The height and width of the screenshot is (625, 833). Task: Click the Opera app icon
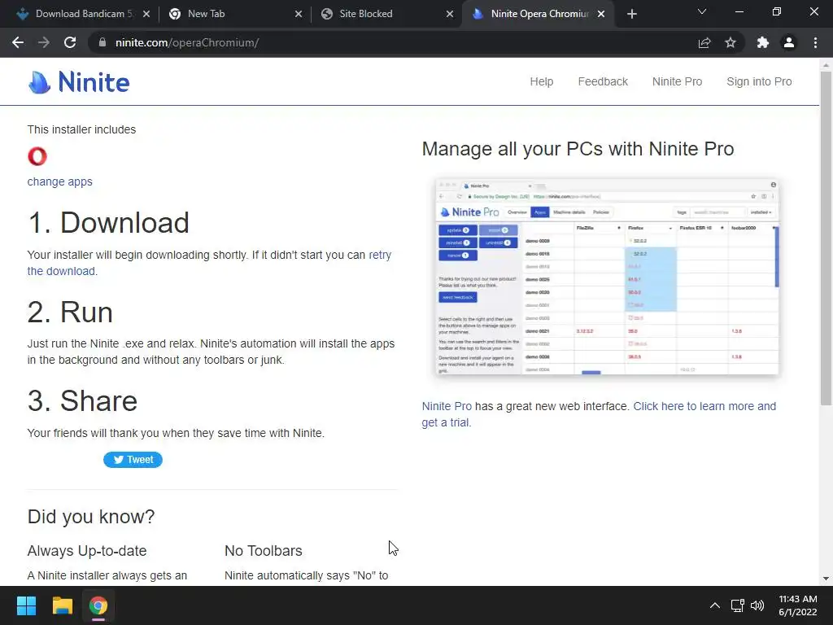pos(37,156)
